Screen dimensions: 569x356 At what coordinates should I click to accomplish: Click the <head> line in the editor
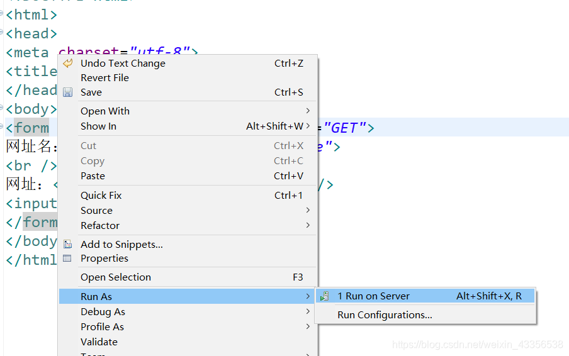click(31, 34)
